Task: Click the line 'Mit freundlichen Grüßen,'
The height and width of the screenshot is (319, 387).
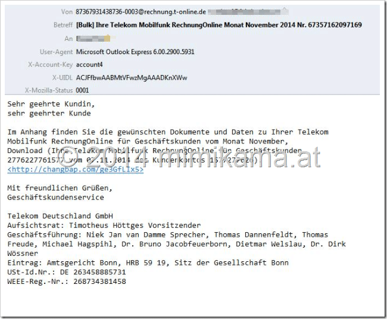Action: point(60,188)
